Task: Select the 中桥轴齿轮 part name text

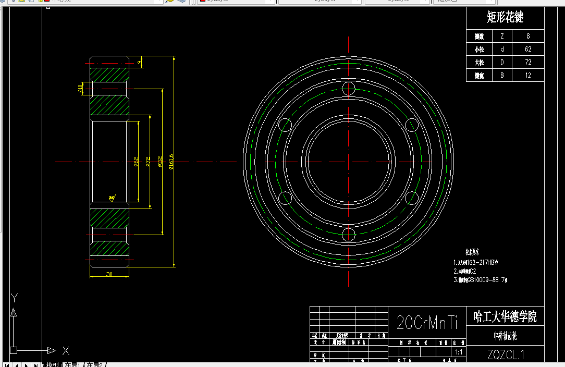Action: [x=505, y=336]
